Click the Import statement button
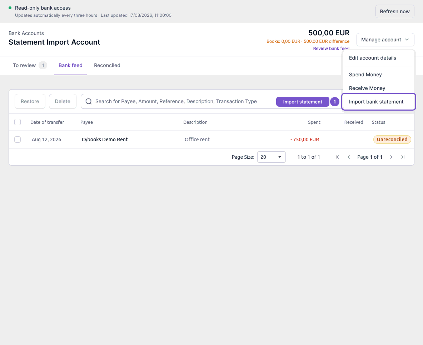 coord(303,102)
